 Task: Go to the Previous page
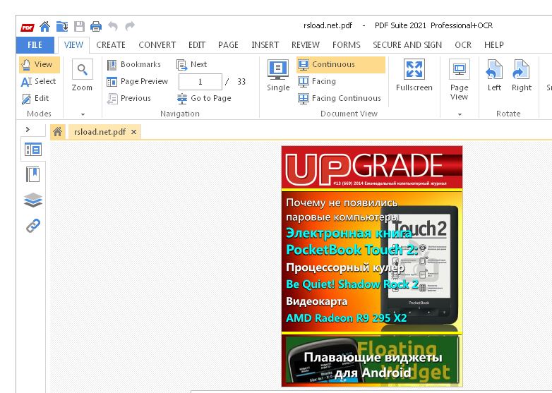tap(129, 98)
